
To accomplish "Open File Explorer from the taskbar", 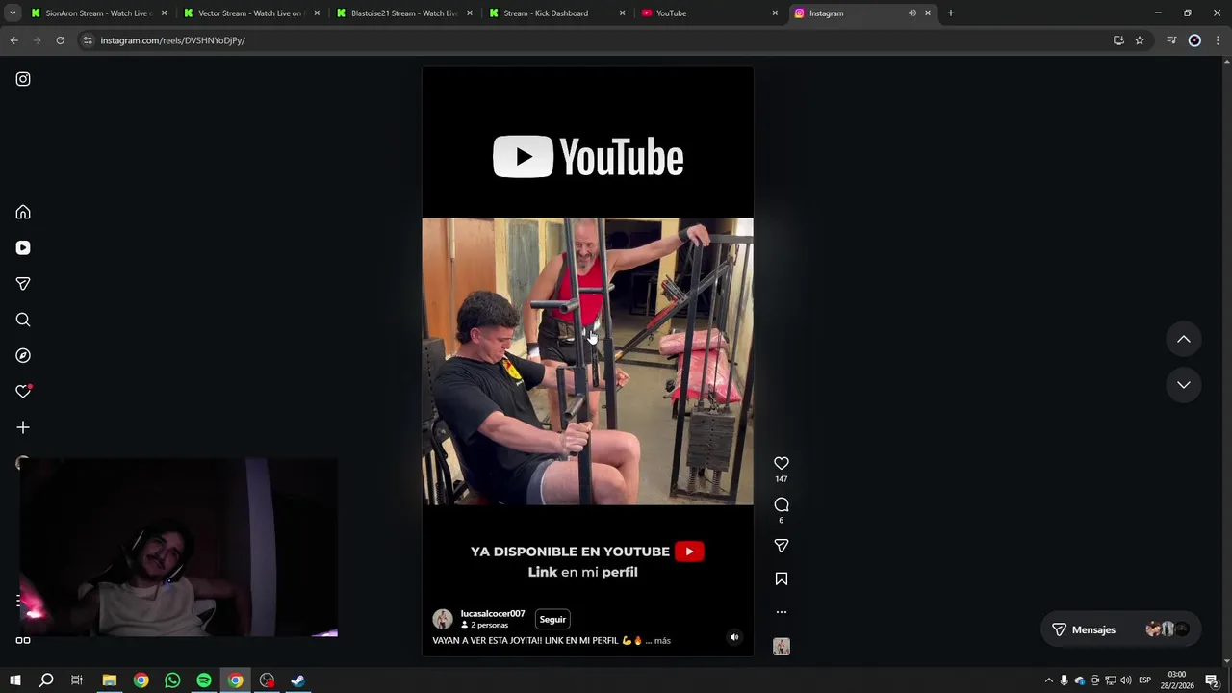I will pyautogui.click(x=109, y=680).
